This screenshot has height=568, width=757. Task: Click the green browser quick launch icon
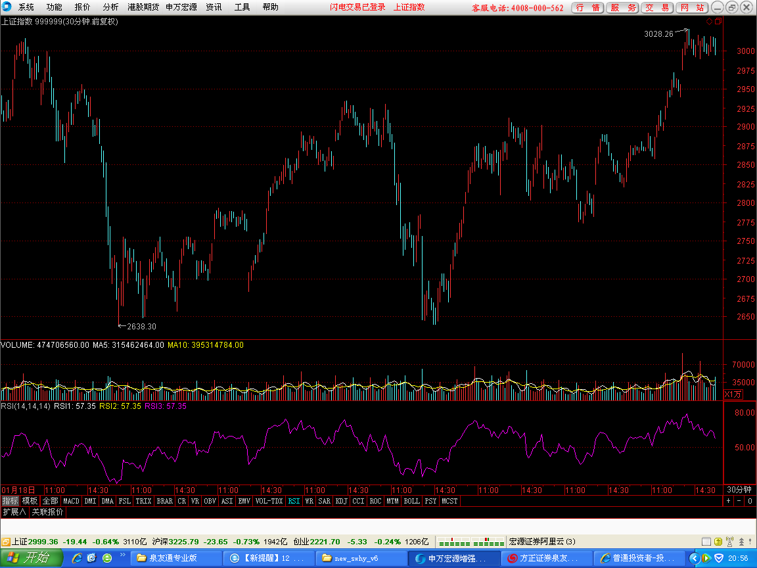pos(107,558)
